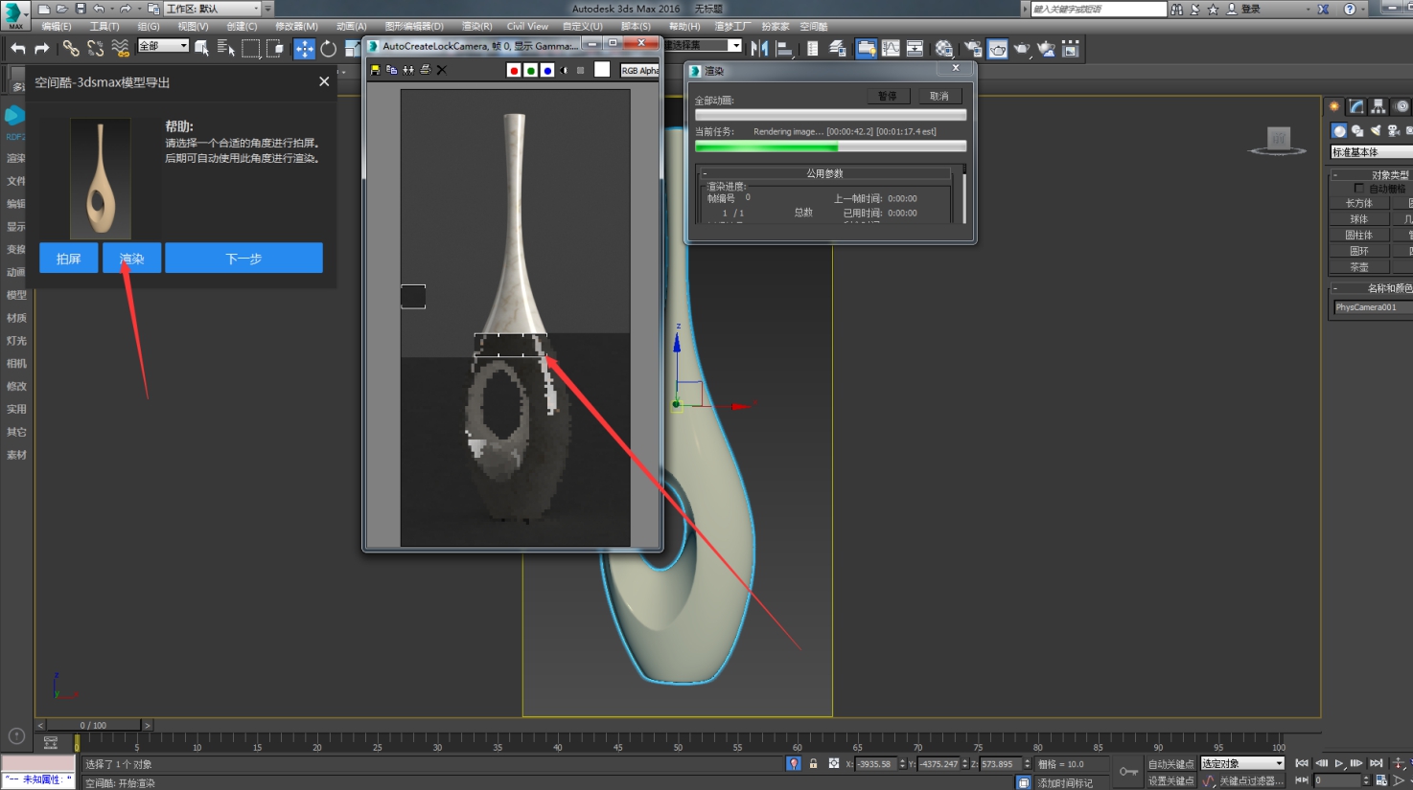Click the white color swatch in render window

point(602,69)
